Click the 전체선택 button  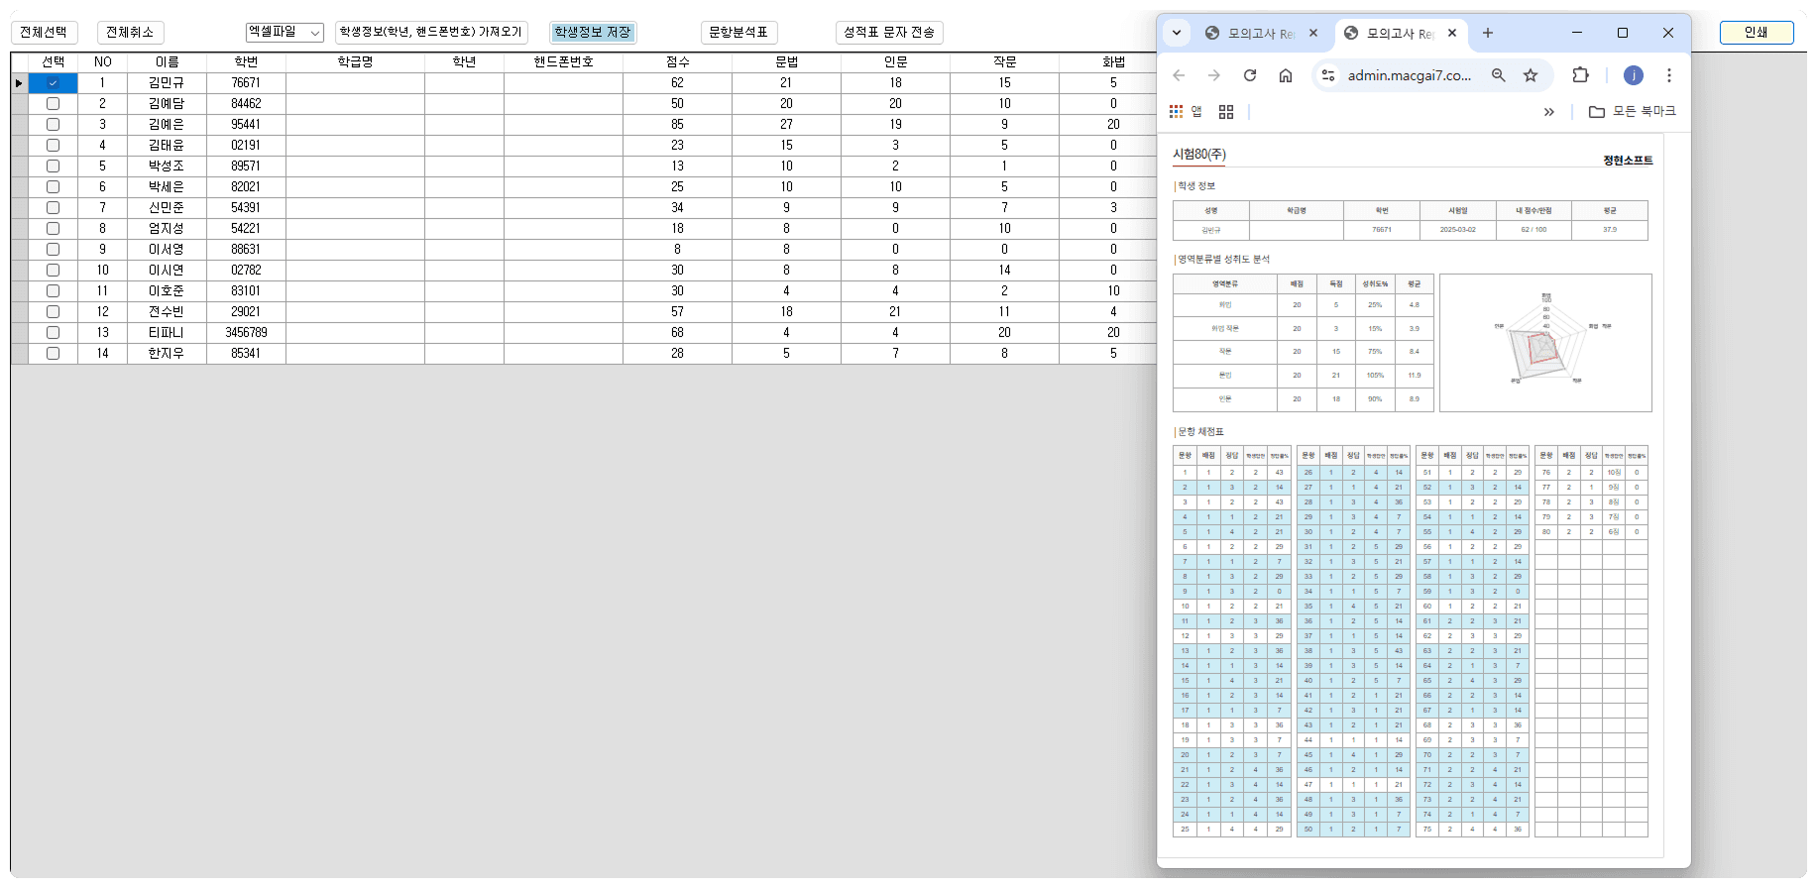(44, 33)
